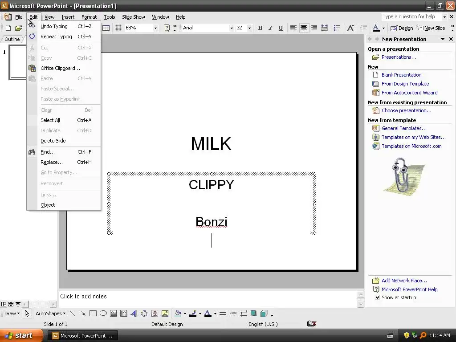Choose Select All from Edit menu

[x=64, y=120]
